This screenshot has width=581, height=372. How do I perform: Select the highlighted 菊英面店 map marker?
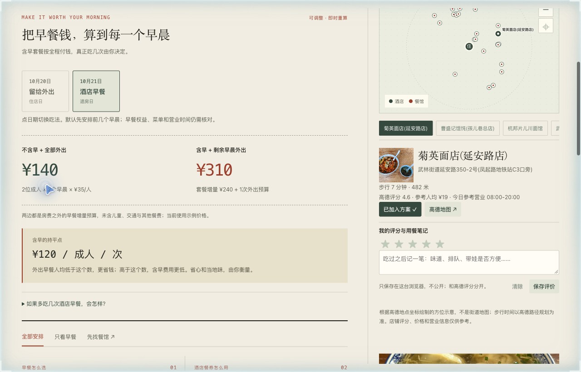point(498,34)
